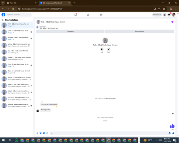Open the View buyer profile link
179x143 pixels.
point(111,99)
